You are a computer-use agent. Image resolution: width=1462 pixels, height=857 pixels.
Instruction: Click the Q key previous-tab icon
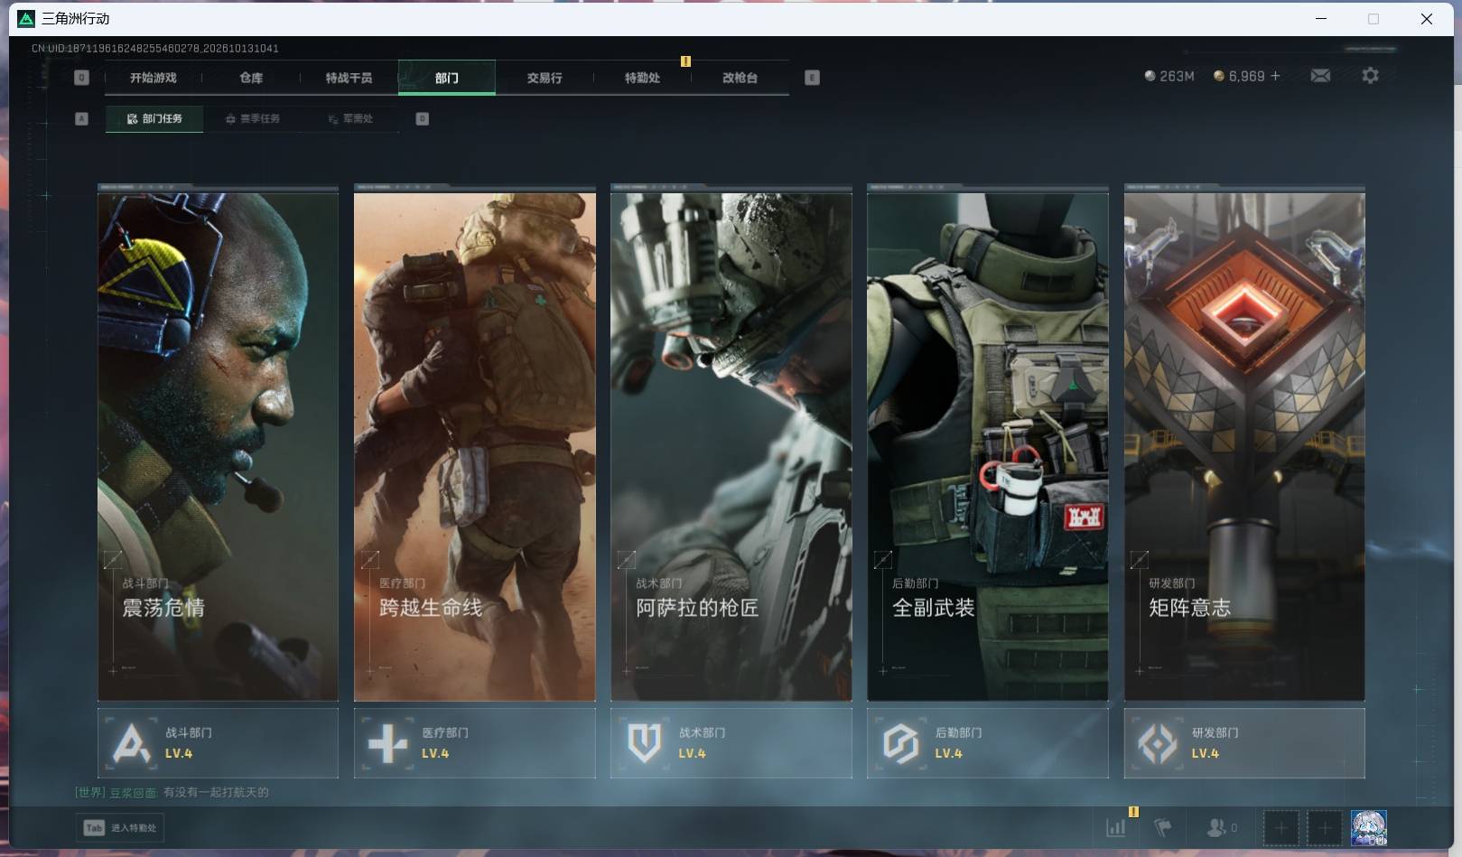pyautogui.click(x=81, y=78)
